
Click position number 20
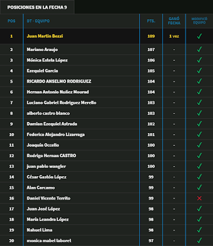pyautogui.click(x=12, y=241)
